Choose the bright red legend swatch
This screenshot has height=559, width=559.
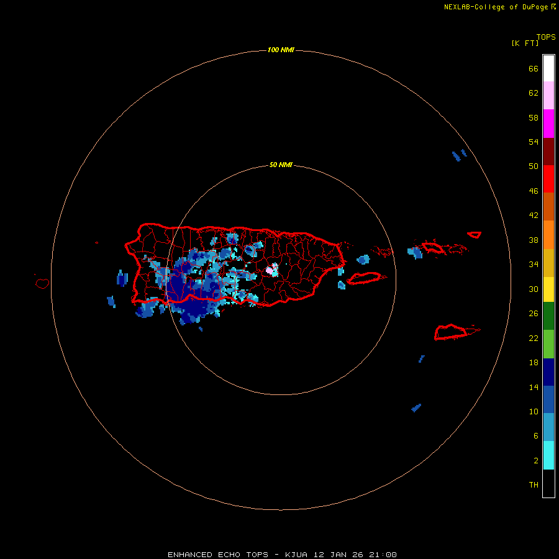548,179
